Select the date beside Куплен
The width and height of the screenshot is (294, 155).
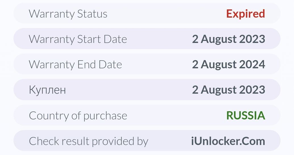coord(228,90)
